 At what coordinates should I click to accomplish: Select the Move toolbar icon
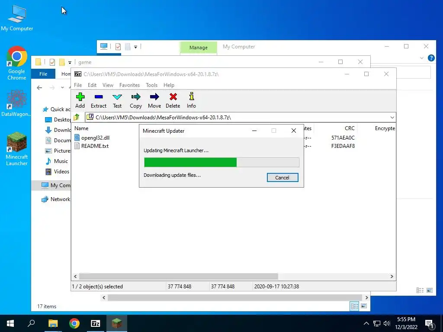(x=154, y=100)
